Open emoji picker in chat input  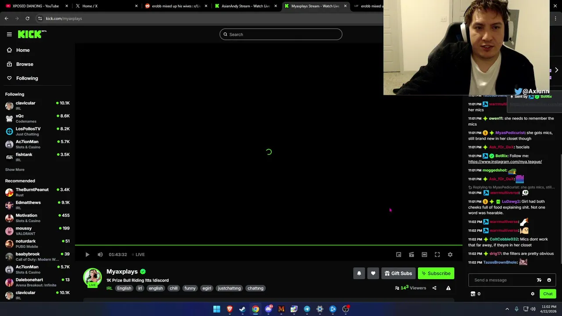coord(549,280)
